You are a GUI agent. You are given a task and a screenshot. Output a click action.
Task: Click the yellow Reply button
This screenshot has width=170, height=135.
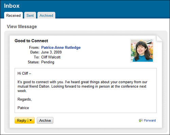click(21, 120)
